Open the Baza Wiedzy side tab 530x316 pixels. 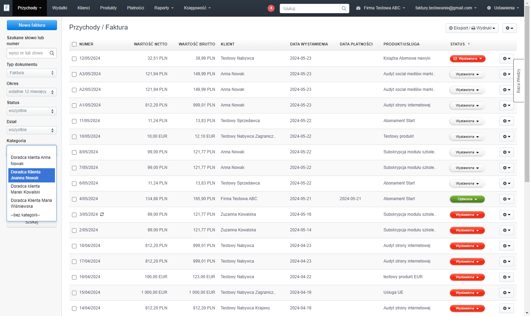519,80
